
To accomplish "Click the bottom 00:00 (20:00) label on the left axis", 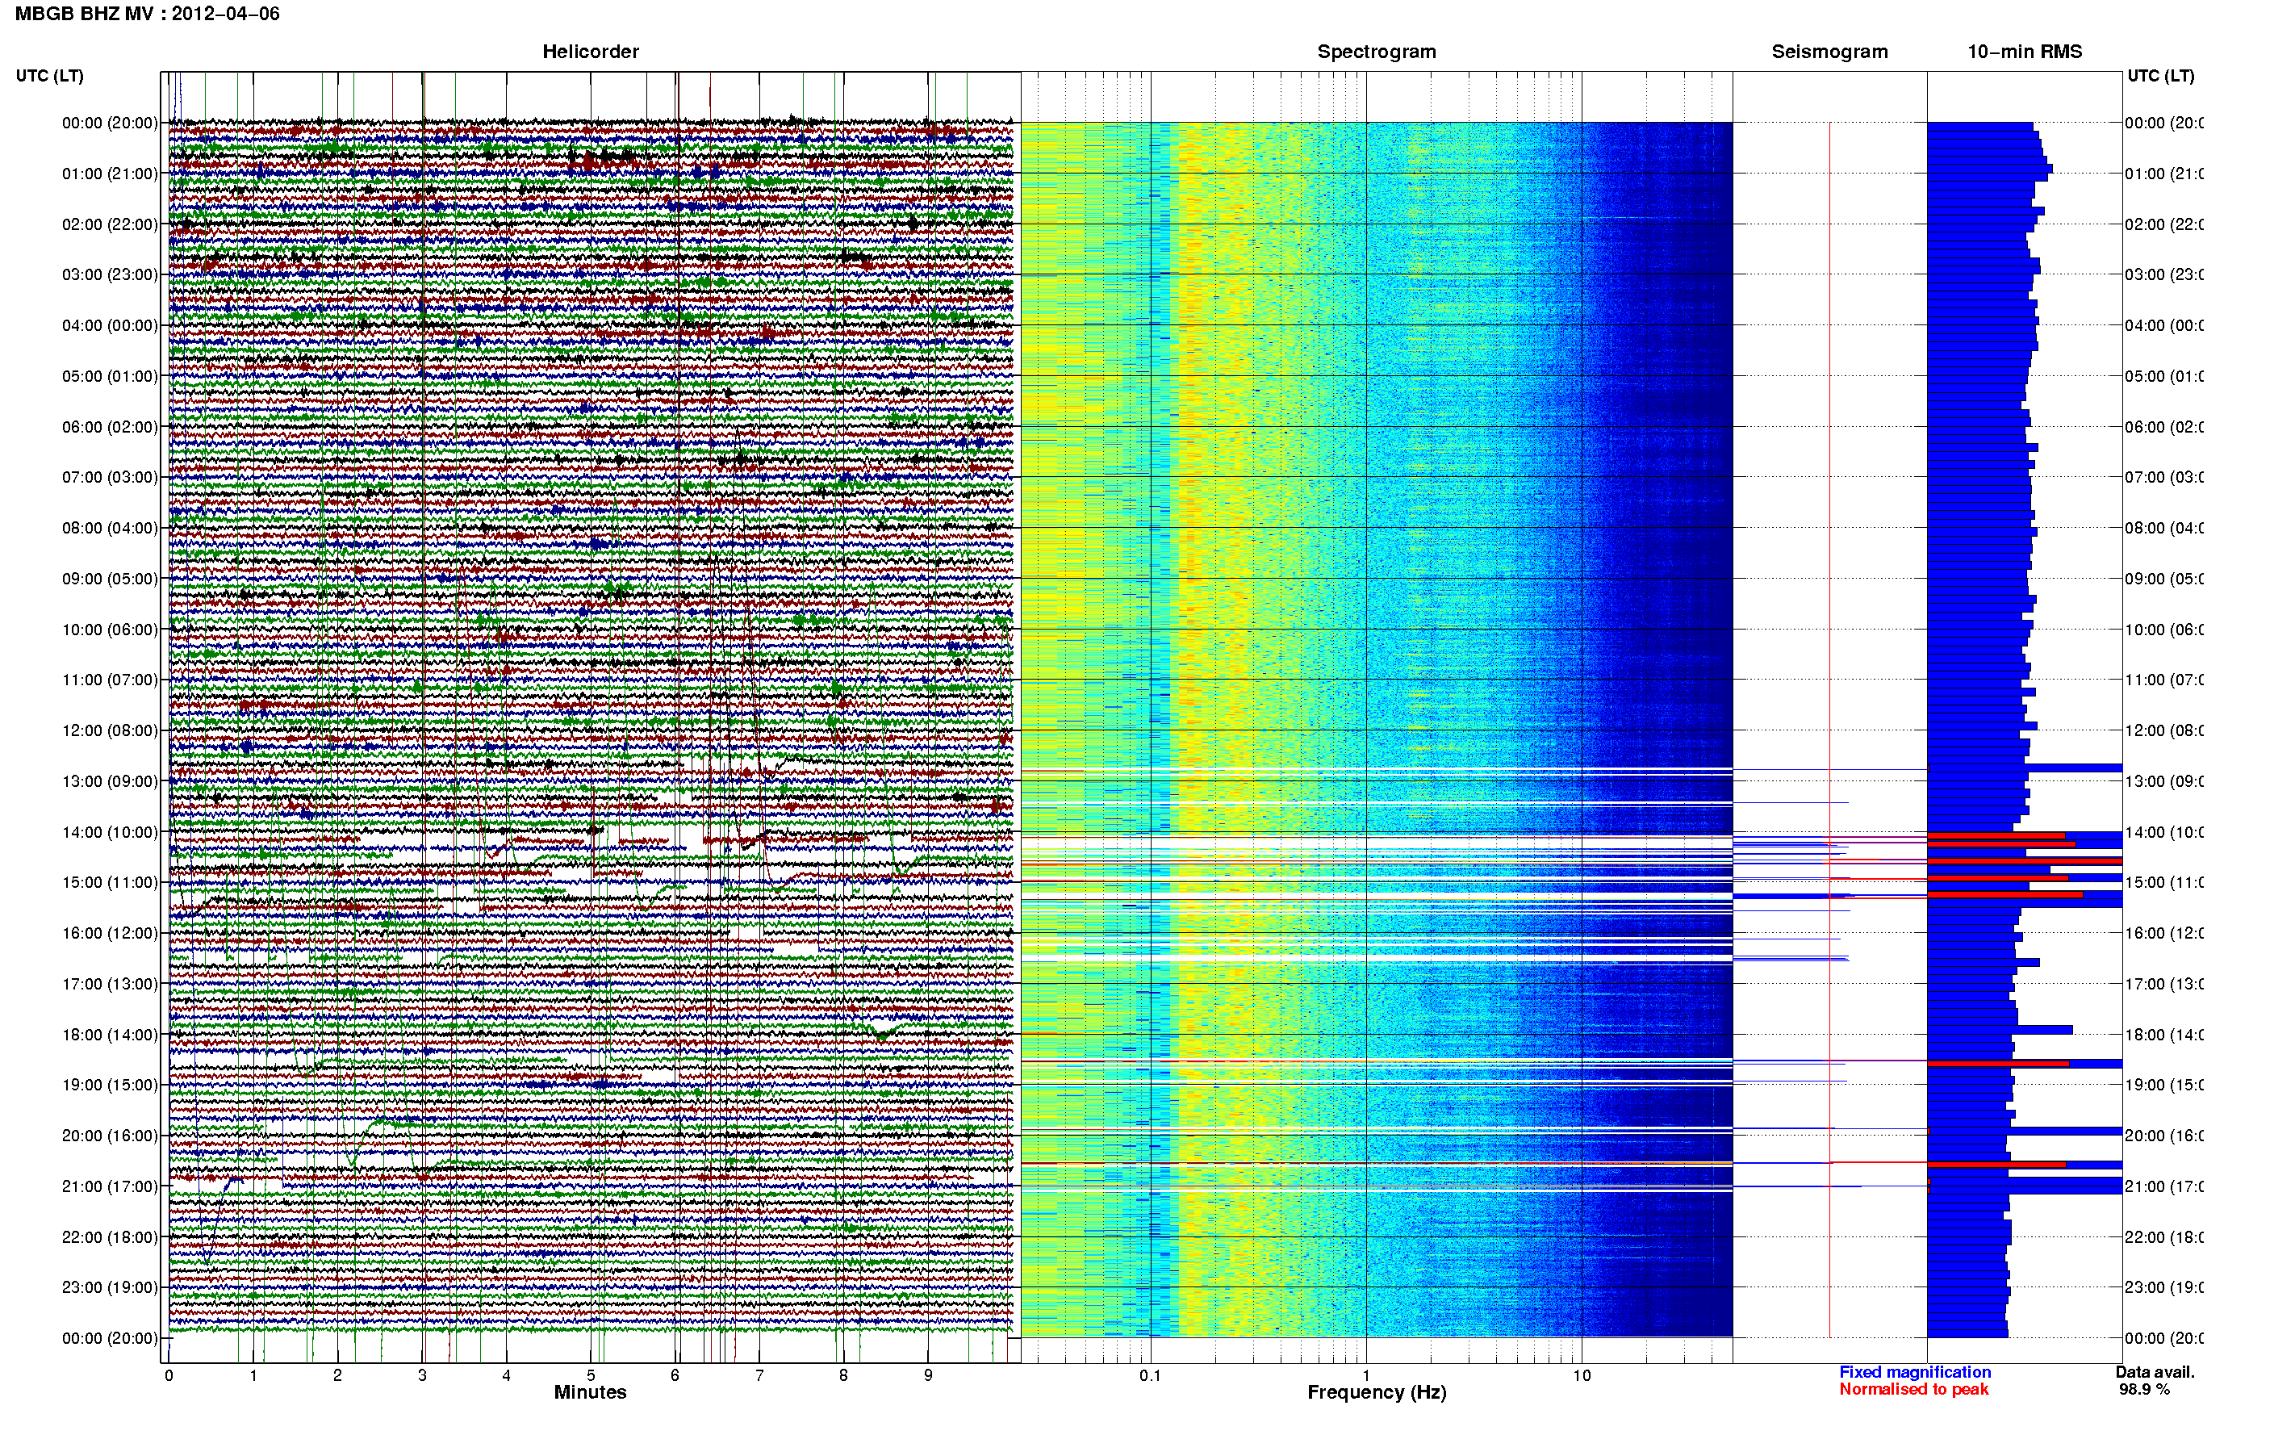I will 110,1339.
